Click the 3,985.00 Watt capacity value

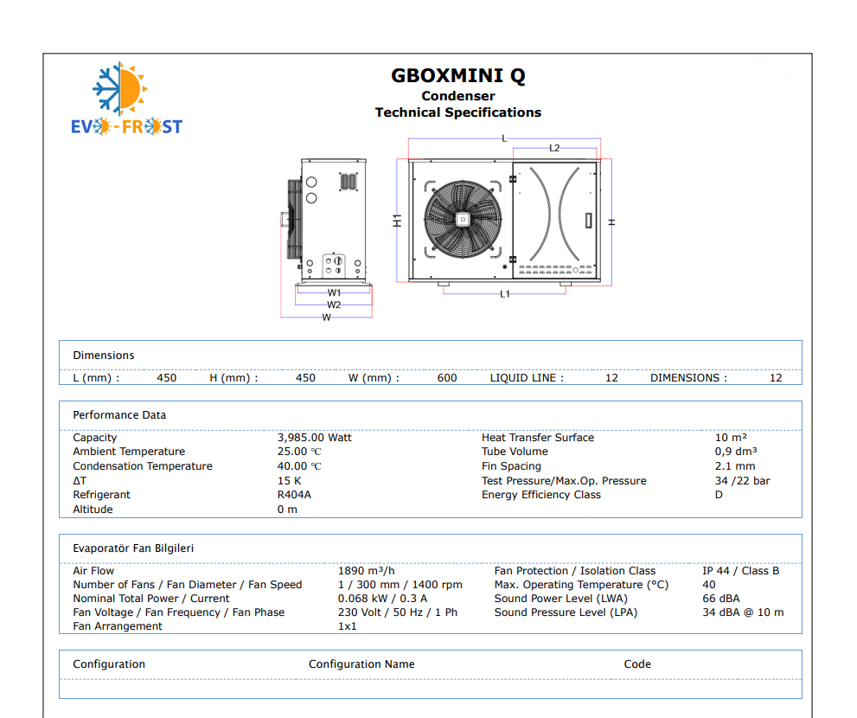point(314,438)
